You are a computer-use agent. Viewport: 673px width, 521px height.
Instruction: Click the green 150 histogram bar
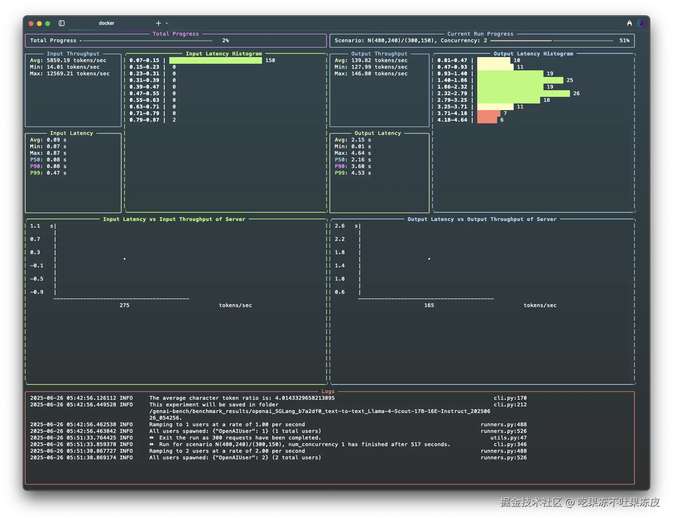pyautogui.click(x=216, y=60)
